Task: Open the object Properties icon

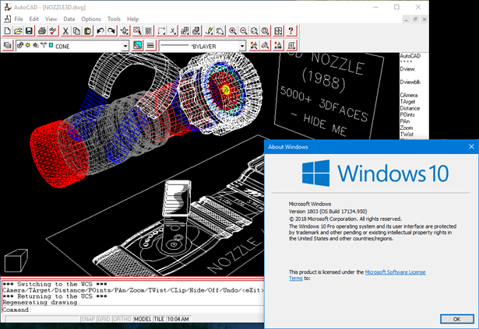Action: [278, 46]
